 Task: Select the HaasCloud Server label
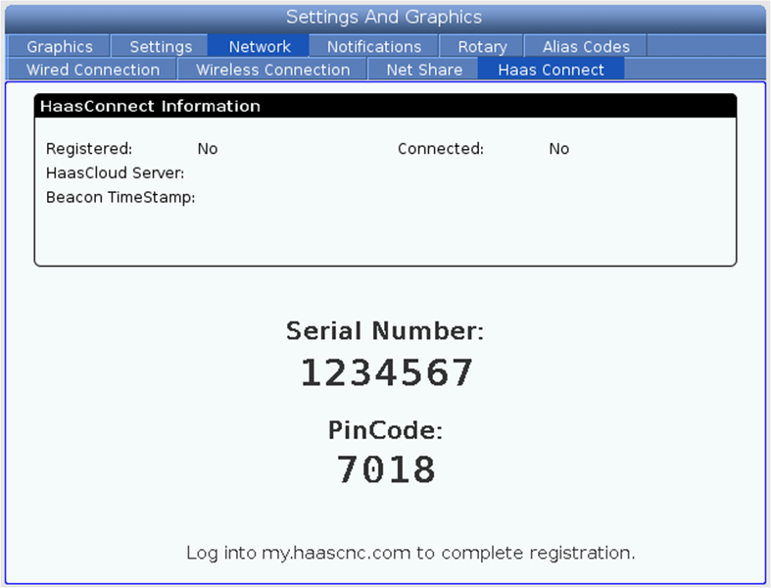click(x=115, y=173)
